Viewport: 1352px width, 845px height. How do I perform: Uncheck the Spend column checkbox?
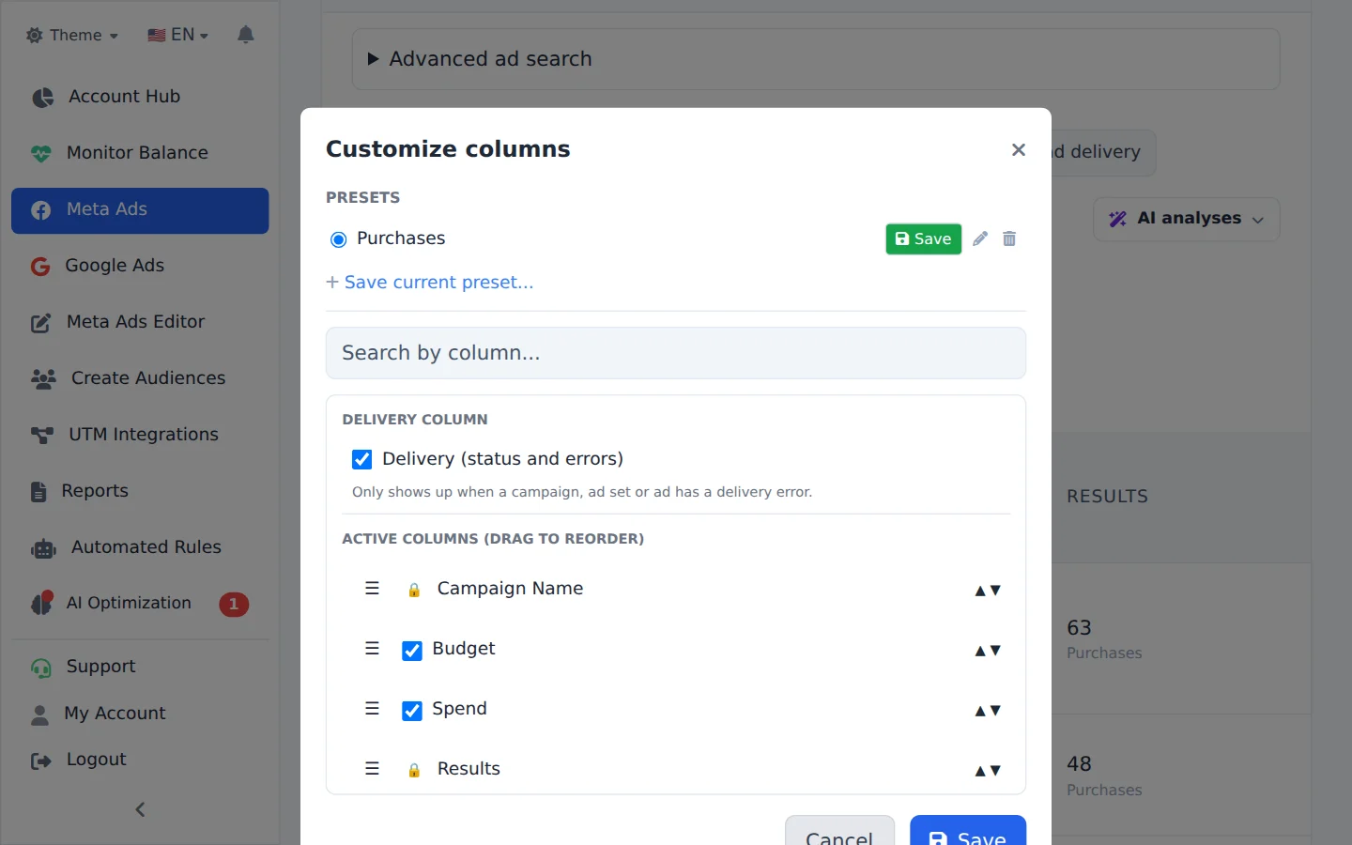[x=412, y=711]
